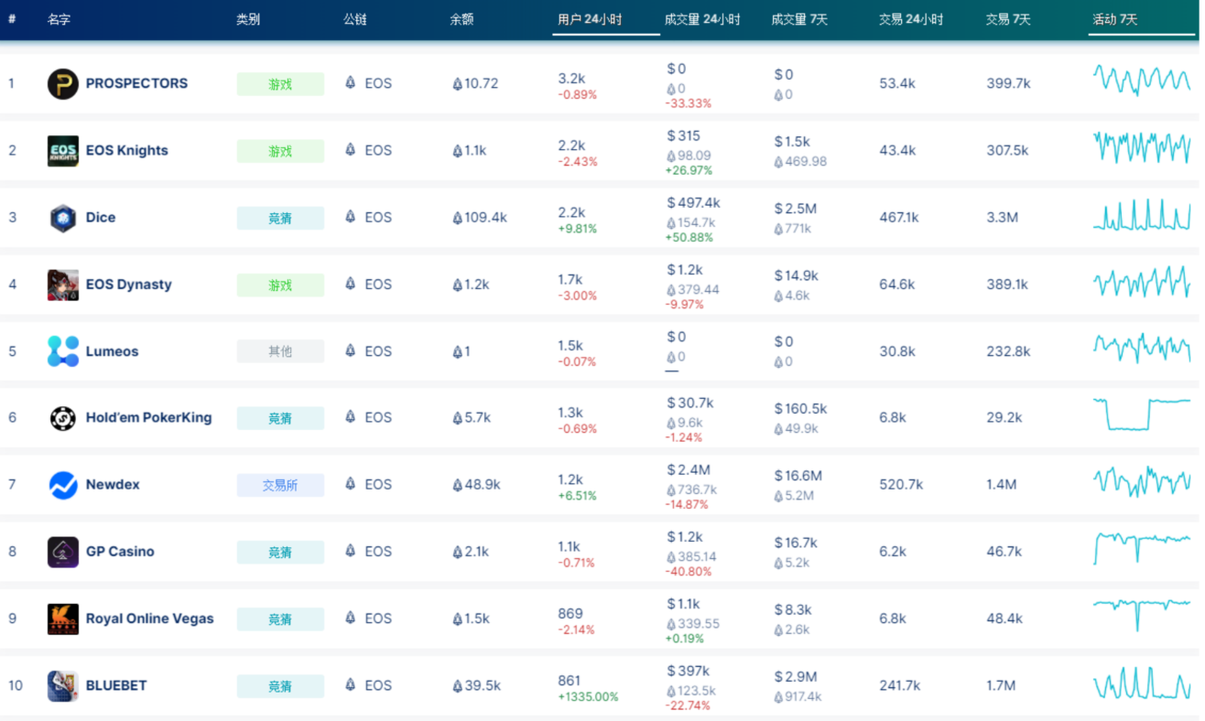Open the BLUEBET app icon

(63, 685)
